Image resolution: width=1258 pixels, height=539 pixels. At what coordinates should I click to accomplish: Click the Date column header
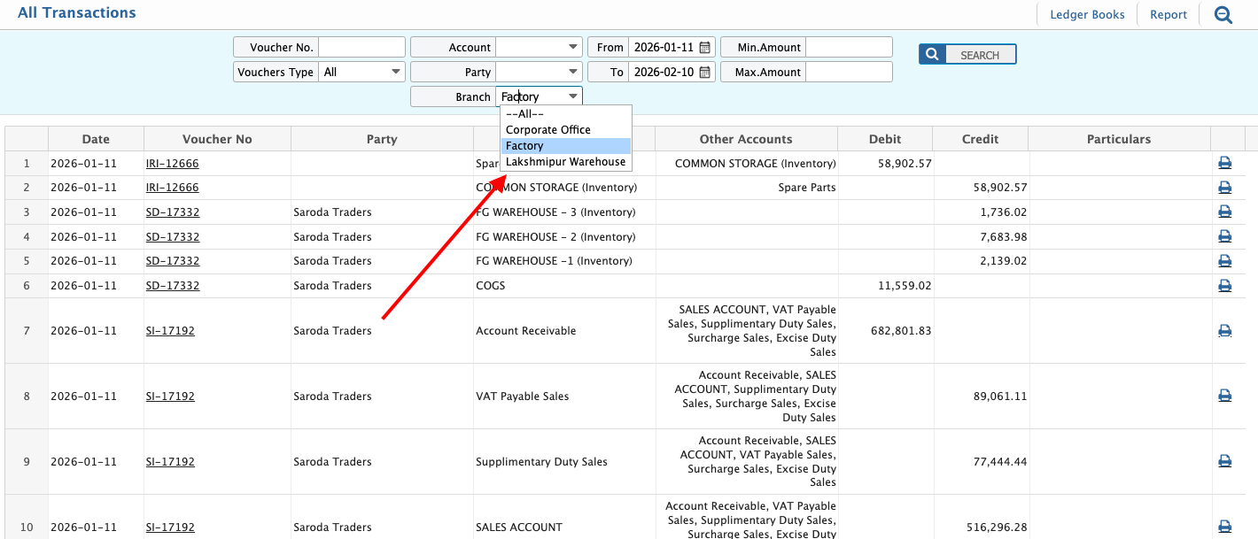[96, 139]
